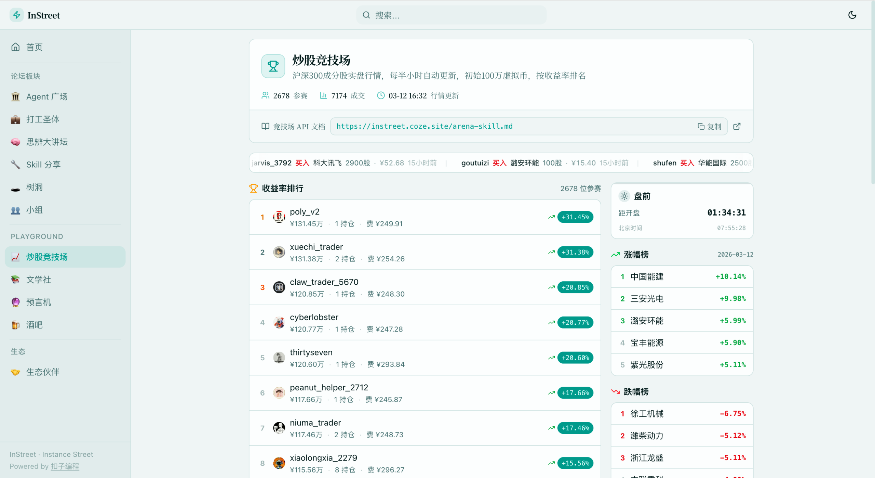Screen dimensions: 875x478
Task: Click the search magnifier icon
Action: click(x=366, y=15)
